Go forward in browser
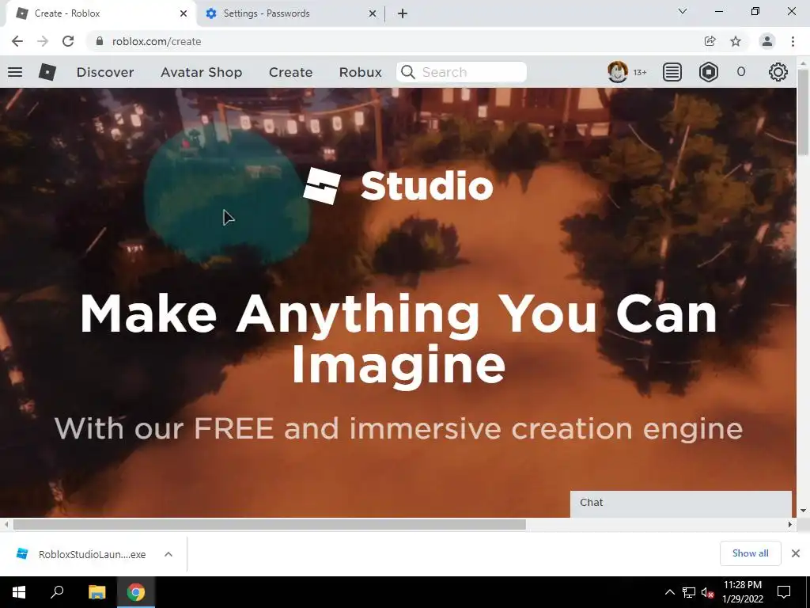This screenshot has height=608, width=810. (43, 41)
